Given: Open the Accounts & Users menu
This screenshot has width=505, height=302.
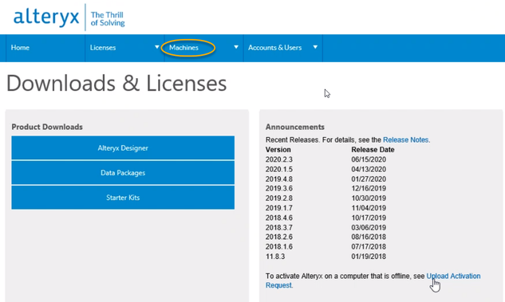Looking at the screenshot, I should click(274, 48).
